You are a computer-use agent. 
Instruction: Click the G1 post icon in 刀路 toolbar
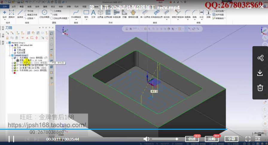pyautogui.click(x=42, y=33)
